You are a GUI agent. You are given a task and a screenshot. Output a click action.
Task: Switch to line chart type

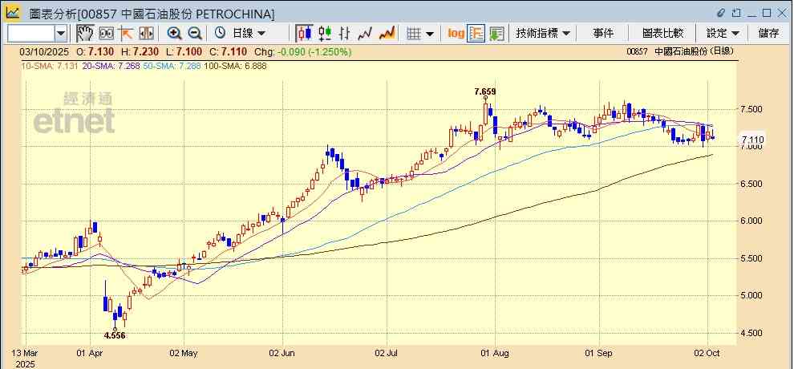coord(366,33)
